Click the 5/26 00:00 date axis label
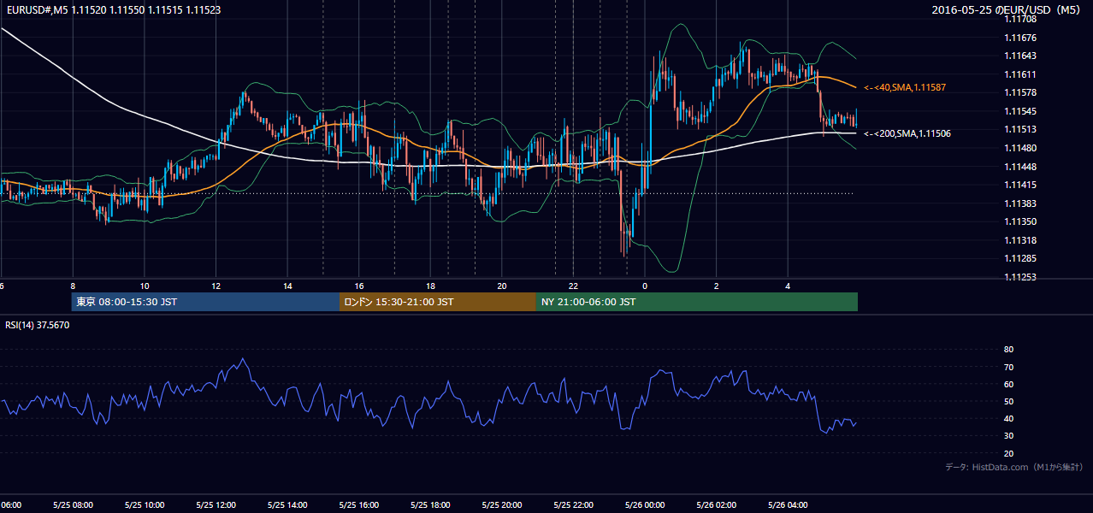This screenshot has width=1093, height=513. [x=645, y=505]
